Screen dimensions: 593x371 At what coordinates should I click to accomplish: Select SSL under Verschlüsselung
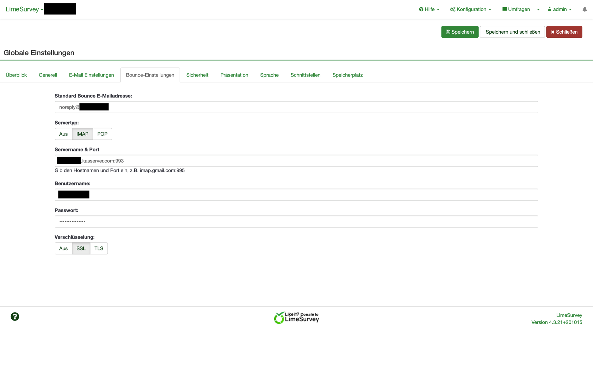[x=81, y=248]
